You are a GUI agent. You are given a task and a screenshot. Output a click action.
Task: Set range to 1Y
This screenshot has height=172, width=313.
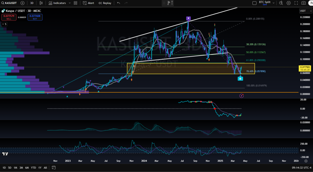click(x=40, y=168)
